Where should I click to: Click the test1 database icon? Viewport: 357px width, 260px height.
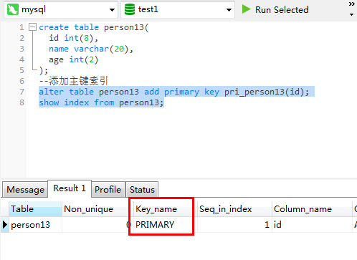tap(130, 10)
